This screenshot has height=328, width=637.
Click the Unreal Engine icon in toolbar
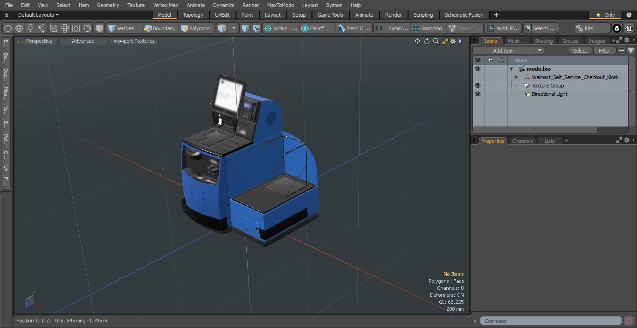(x=628, y=28)
